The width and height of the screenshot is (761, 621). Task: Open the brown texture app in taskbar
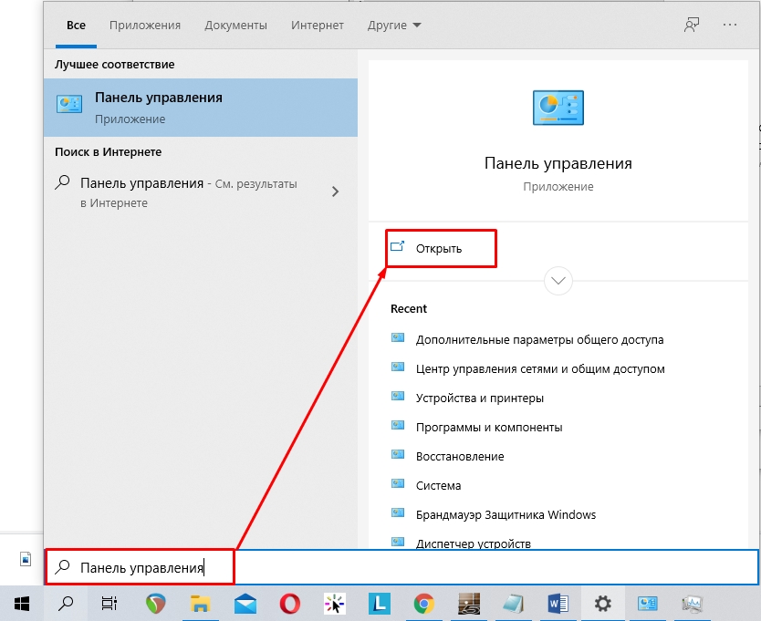[469, 604]
